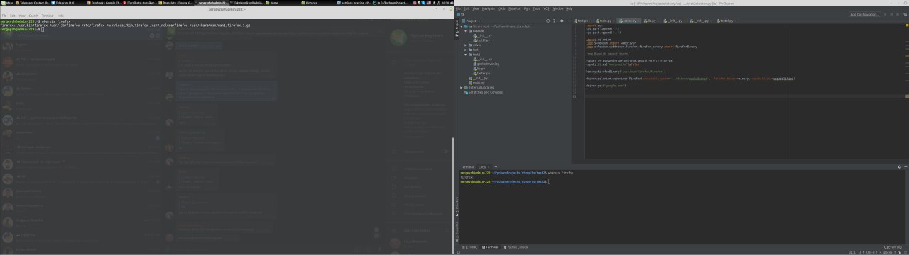Open PyCharm's Window menu
The height and width of the screenshot is (255, 909).
click(558, 8)
